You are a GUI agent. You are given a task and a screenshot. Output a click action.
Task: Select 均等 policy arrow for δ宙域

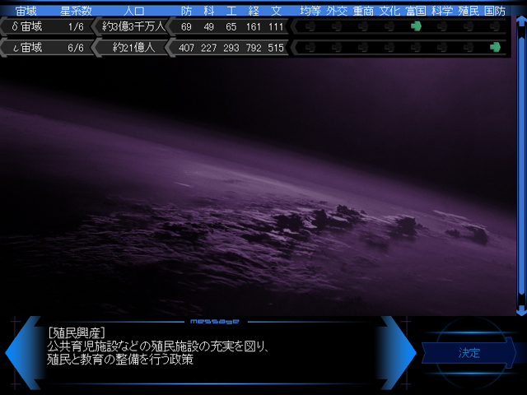310,26
